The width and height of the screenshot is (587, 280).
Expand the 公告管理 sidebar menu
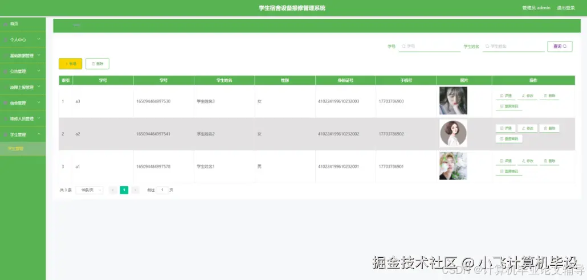[22, 71]
